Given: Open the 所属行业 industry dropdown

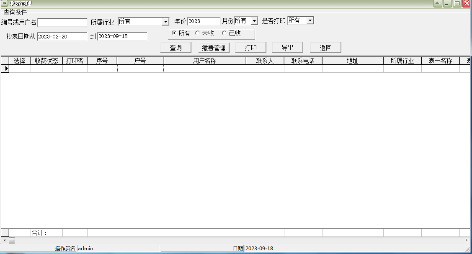Looking at the screenshot, I should pos(165,22).
